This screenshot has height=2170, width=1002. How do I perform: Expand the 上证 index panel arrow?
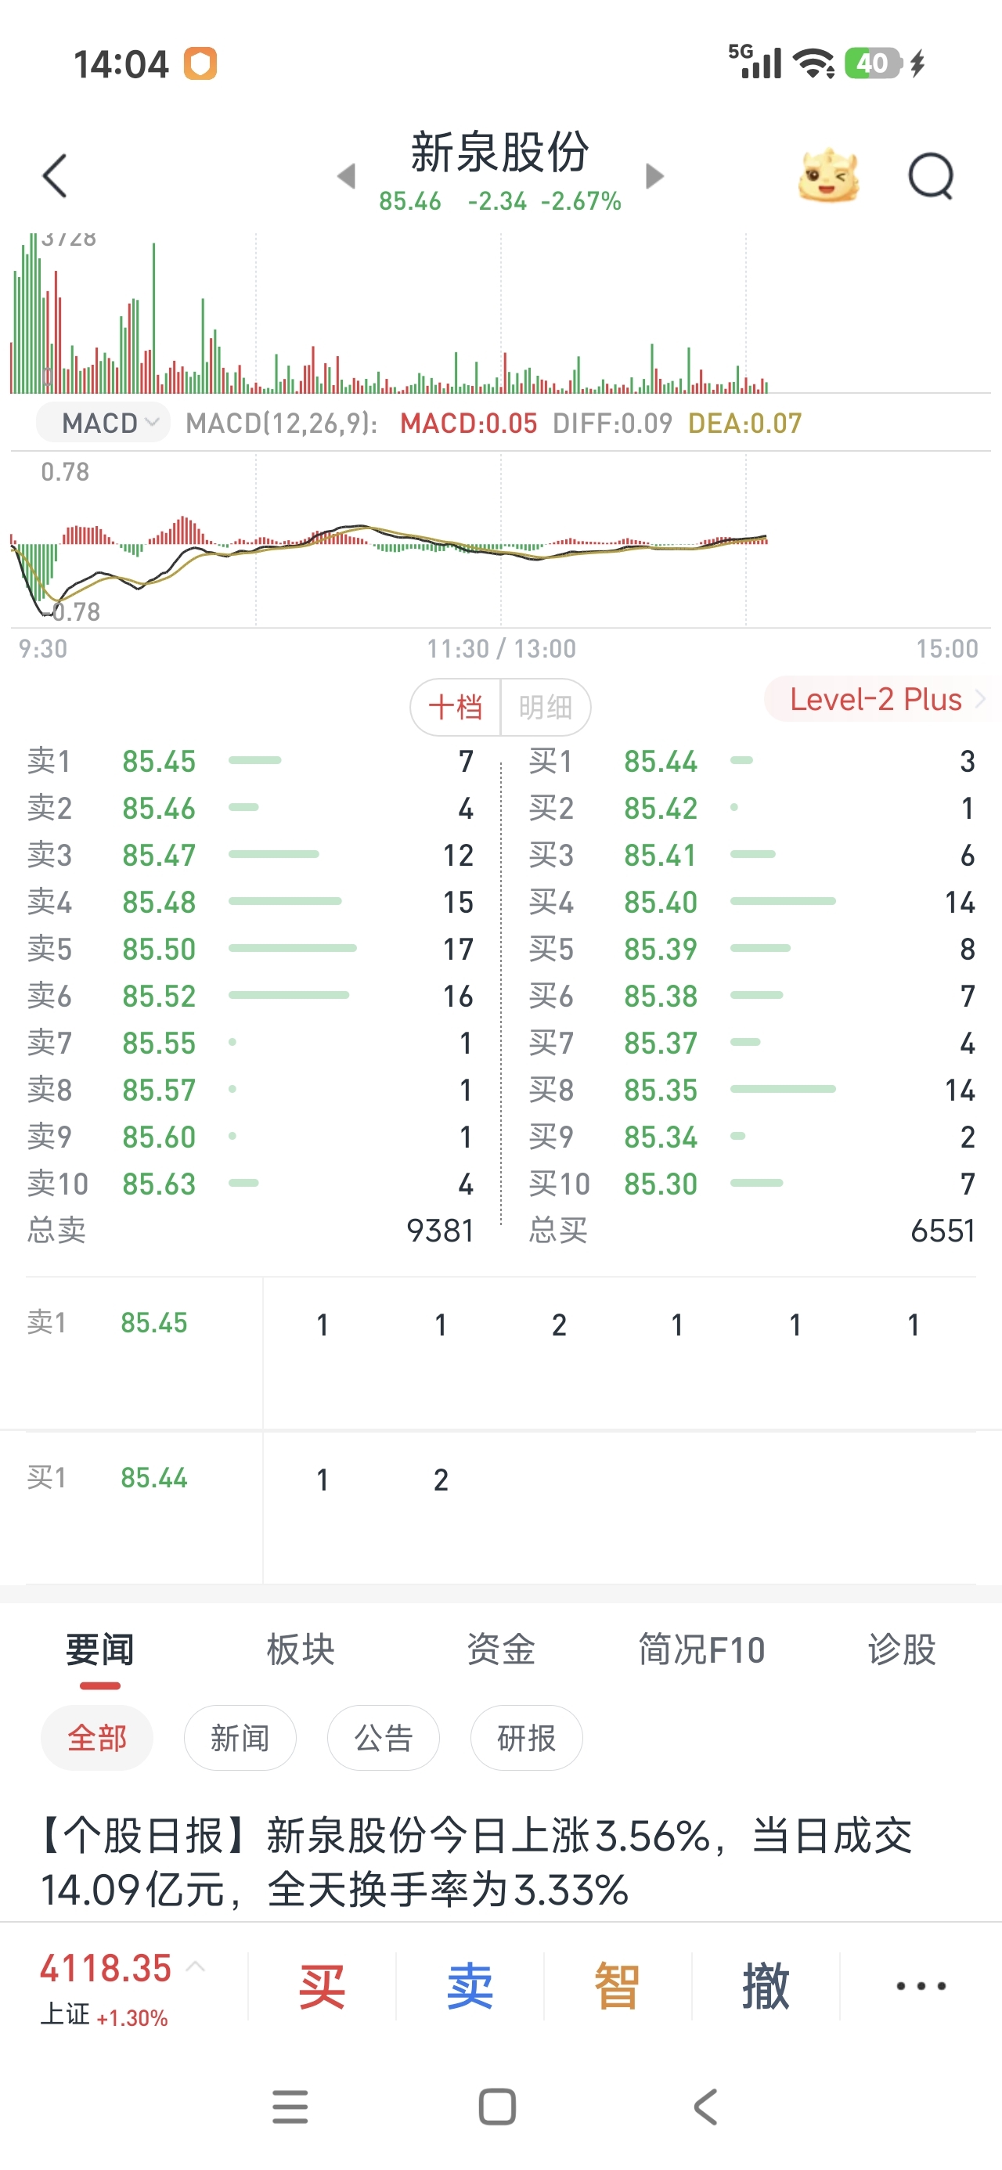click(x=196, y=1967)
